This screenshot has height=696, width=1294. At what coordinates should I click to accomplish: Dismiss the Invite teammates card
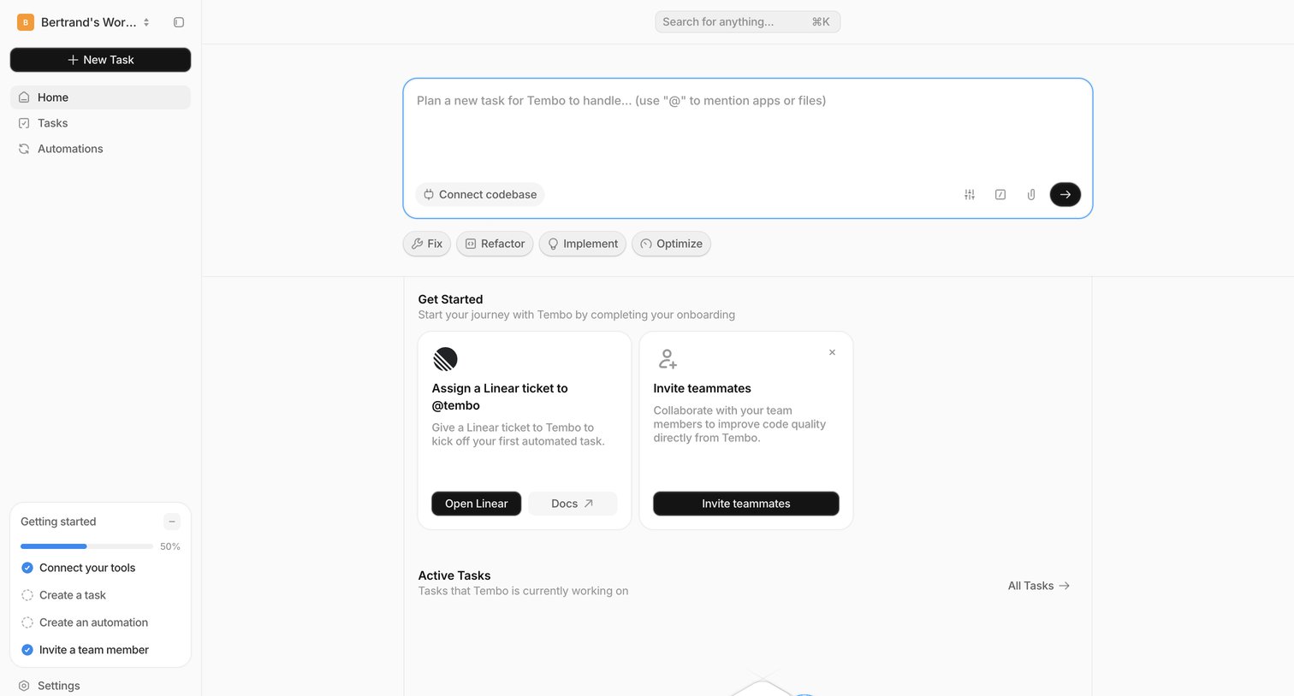[832, 352]
